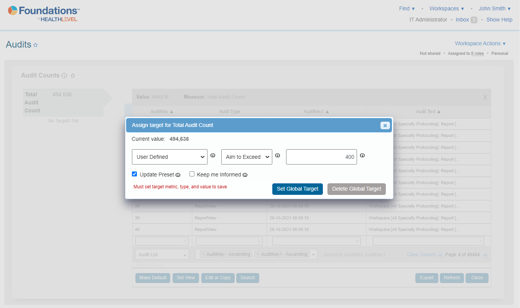Open the Workspaces menu
This screenshot has height=308, width=520.
(x=446, y=8)
